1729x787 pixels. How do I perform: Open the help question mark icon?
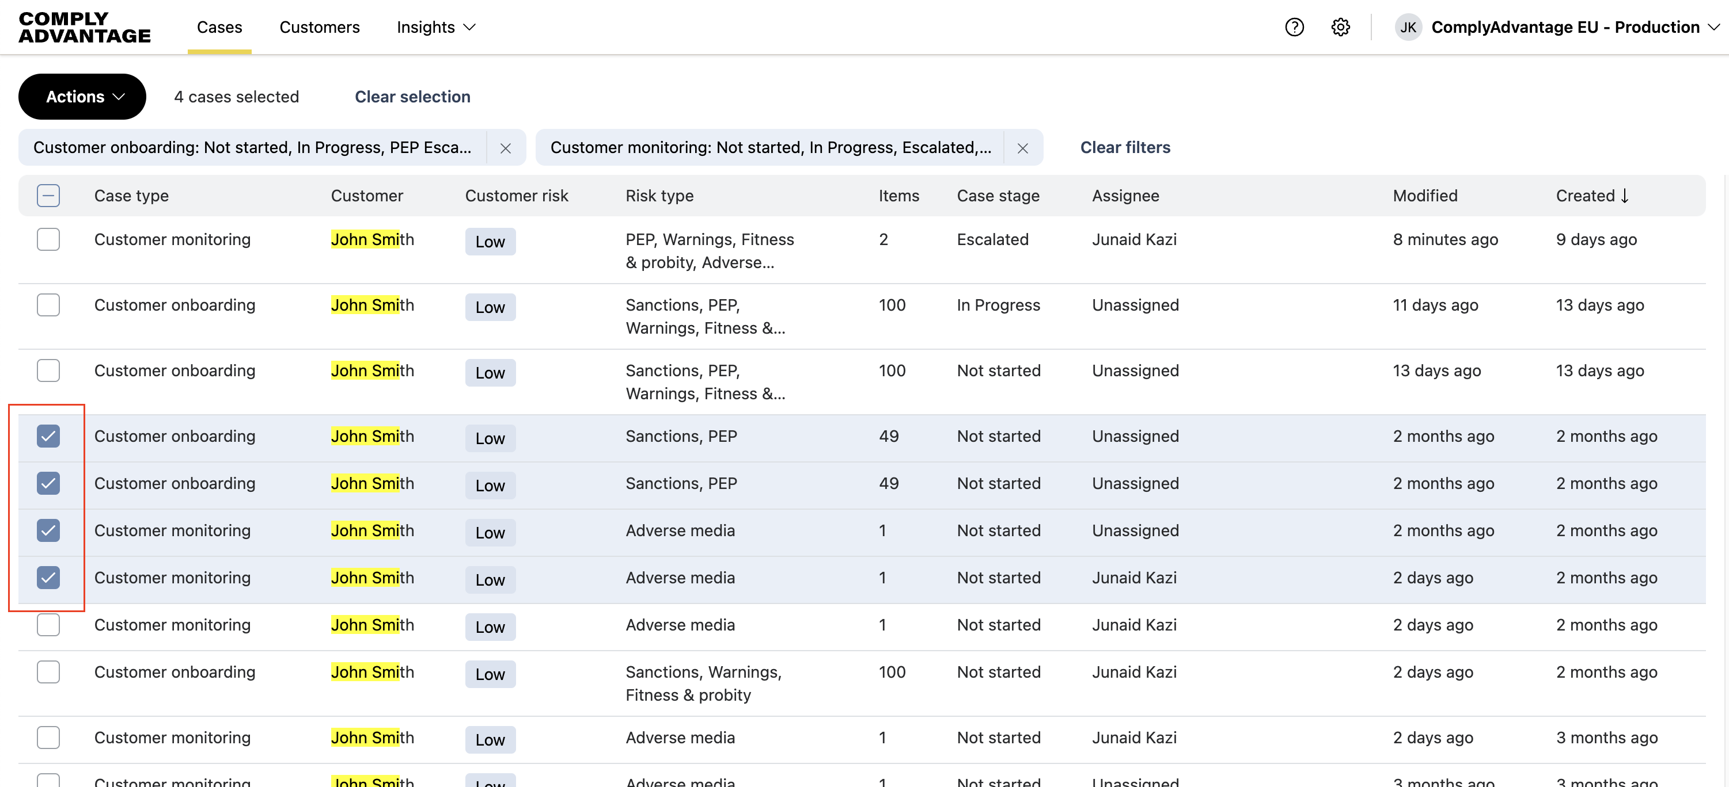tap(1294, 28)
